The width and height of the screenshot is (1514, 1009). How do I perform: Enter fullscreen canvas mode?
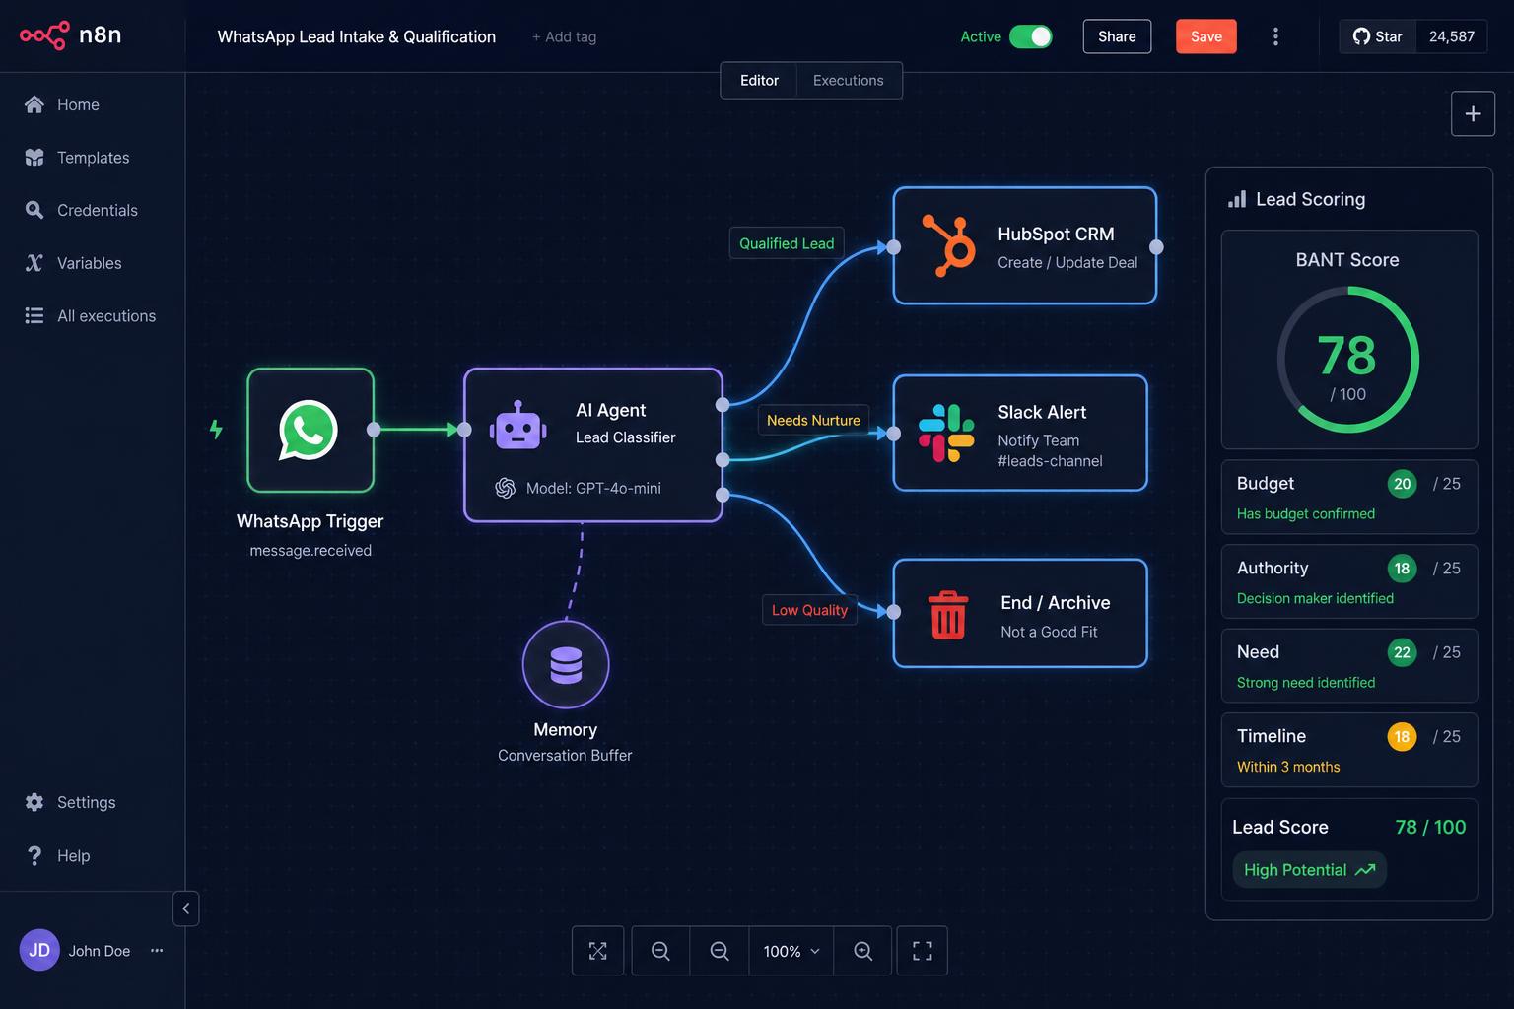click(x=923, y=951)
